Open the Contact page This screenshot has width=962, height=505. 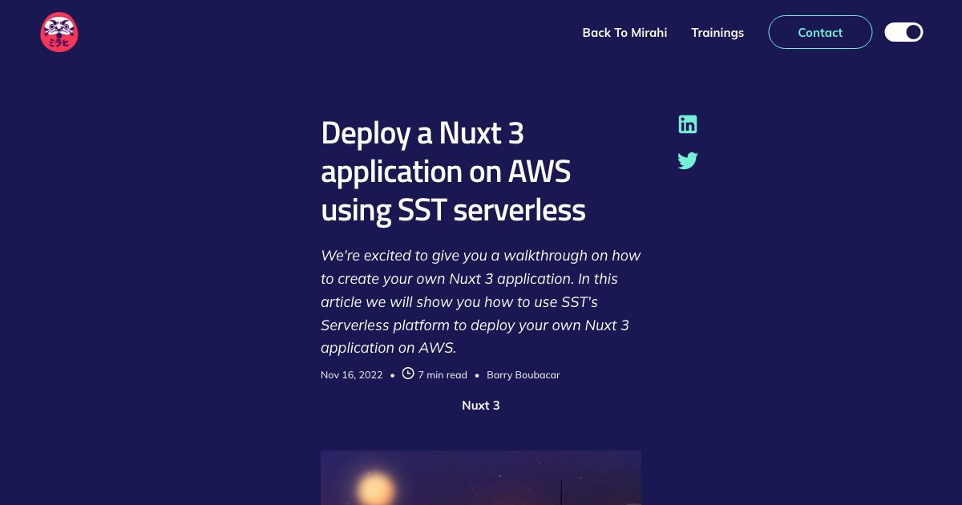[x=820, y=32]
